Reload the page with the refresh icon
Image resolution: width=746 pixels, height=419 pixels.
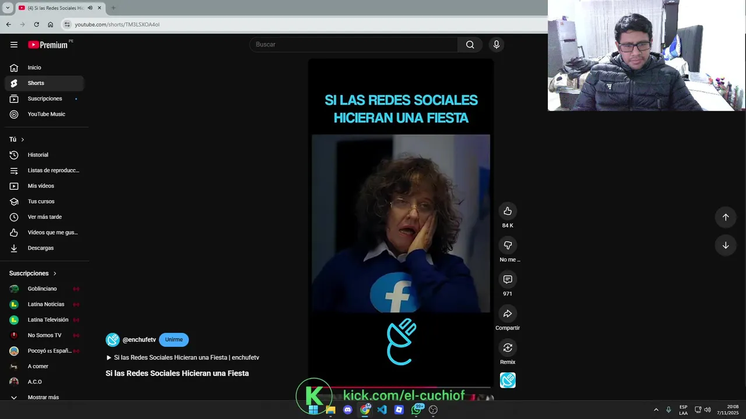coord(36,24)
